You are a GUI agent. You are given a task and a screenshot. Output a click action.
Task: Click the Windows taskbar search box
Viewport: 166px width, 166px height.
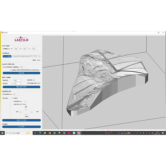[18, 133]
